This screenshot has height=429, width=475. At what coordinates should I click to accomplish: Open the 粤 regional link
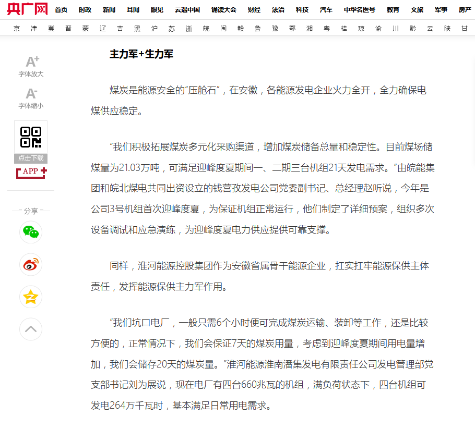[327, 29]
